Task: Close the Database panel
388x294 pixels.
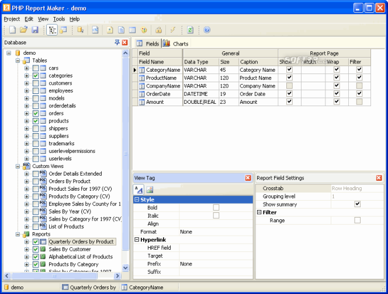Action: point(124,43)
